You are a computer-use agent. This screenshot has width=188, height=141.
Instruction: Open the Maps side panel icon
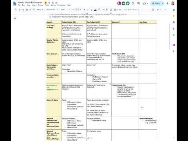coord(174,35)
